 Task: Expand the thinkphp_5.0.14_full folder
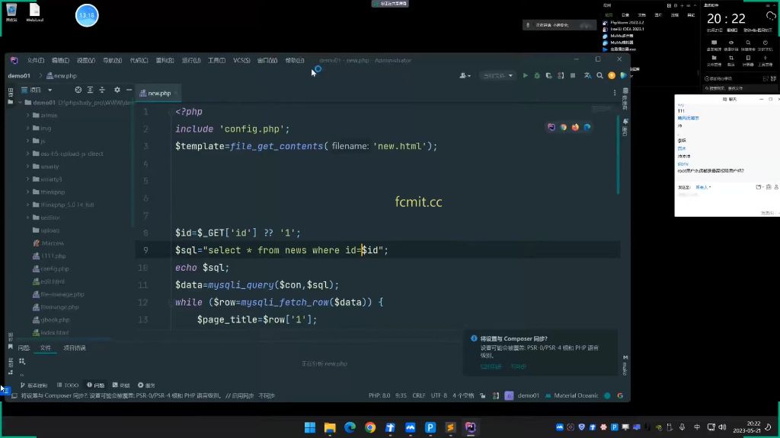[x=28, y=205]
